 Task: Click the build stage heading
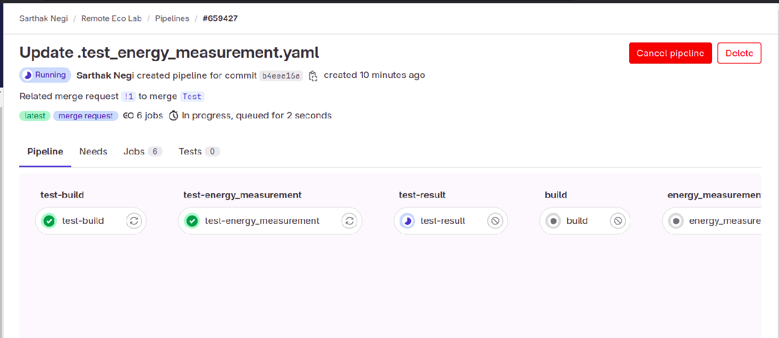[x=556, y=195]
